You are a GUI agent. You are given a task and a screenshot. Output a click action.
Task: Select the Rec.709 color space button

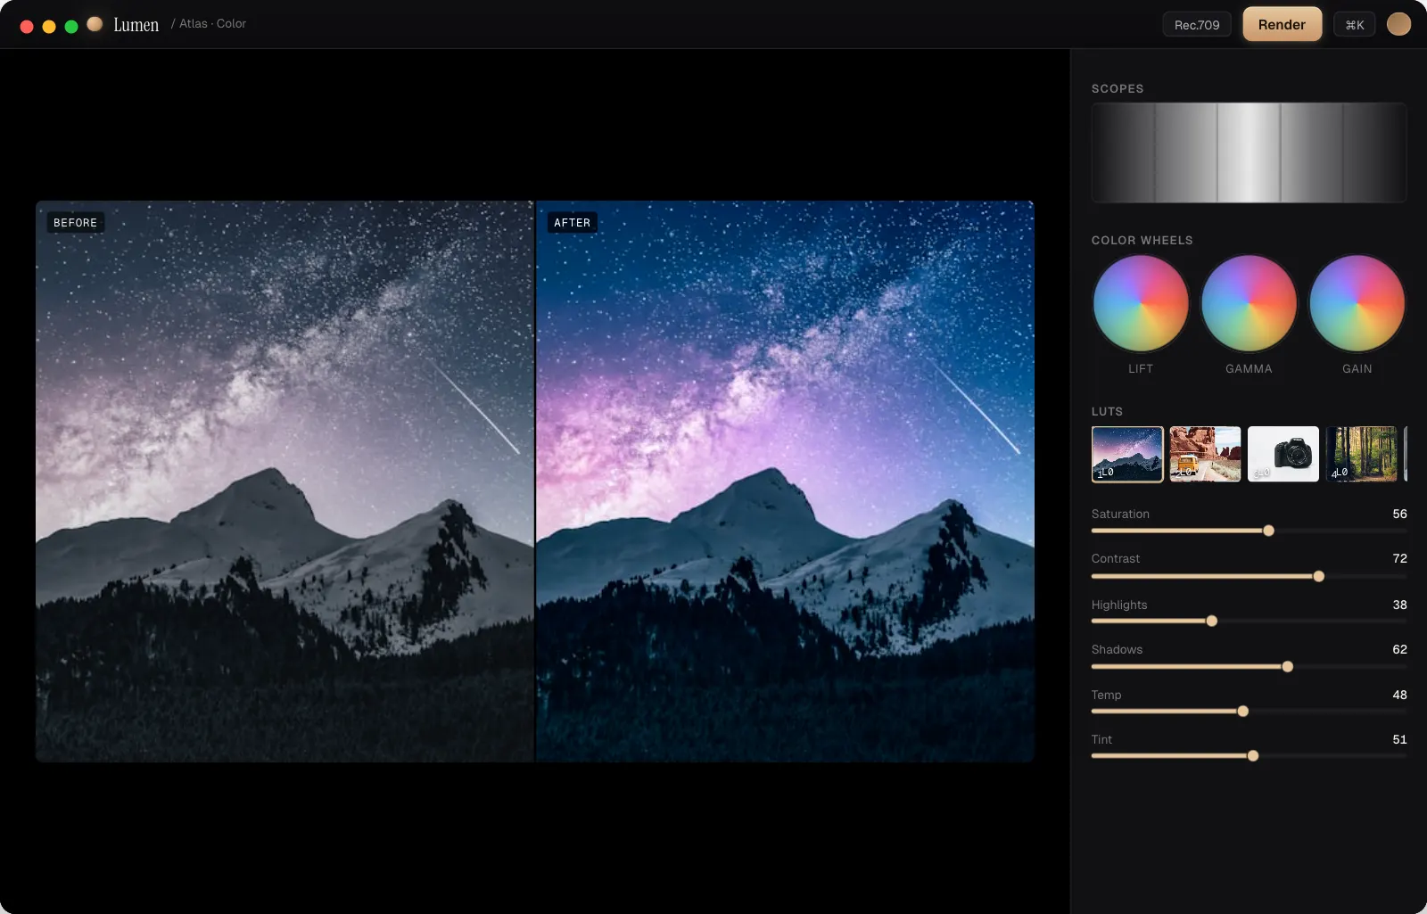pos(1197,25)
